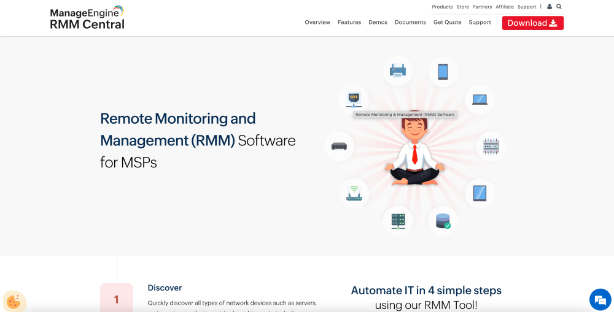Click the network switch icon
This screenshot has width=614, height=312.
tap(339, 146)
